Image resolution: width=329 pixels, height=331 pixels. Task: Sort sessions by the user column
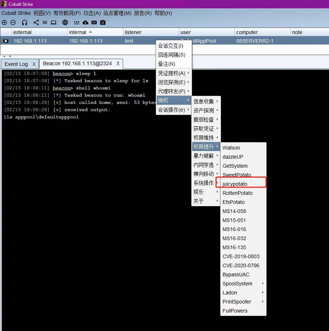(x=207, y=32)
